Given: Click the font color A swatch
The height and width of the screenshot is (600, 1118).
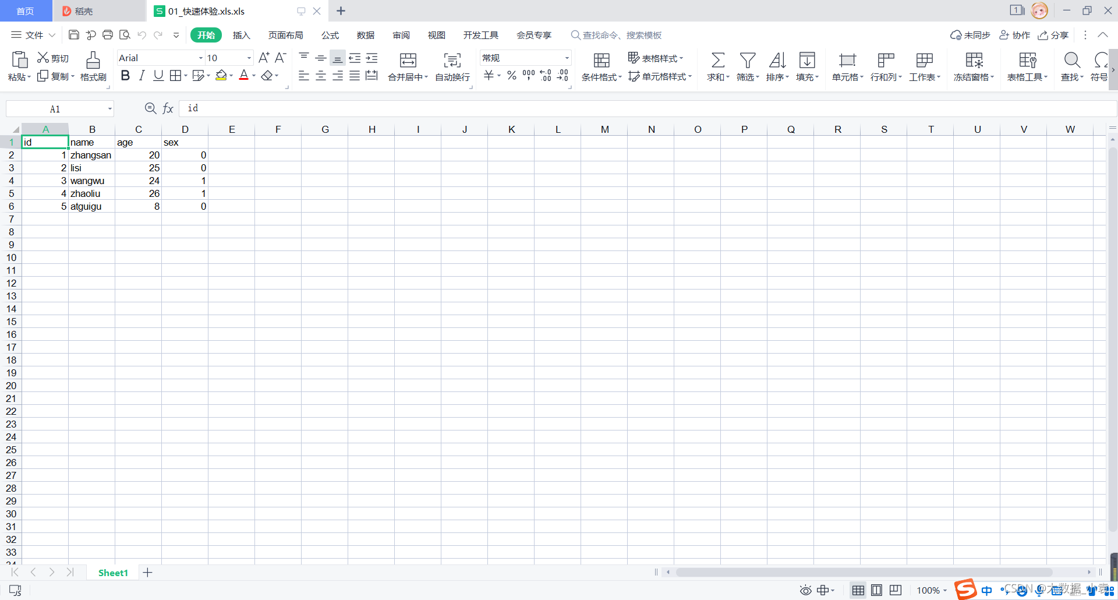Looking at the screenshot, I should pyautogui.click(x=244, y=75).
